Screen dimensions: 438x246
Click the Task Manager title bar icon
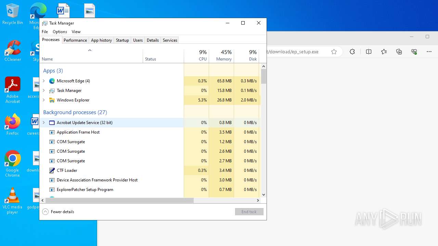(45, 23)
